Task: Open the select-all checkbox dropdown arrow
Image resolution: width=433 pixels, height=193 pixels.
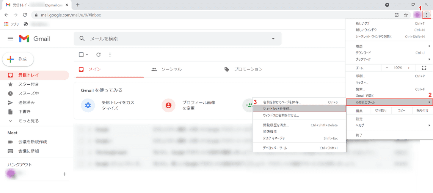Action: coord(87,54)
